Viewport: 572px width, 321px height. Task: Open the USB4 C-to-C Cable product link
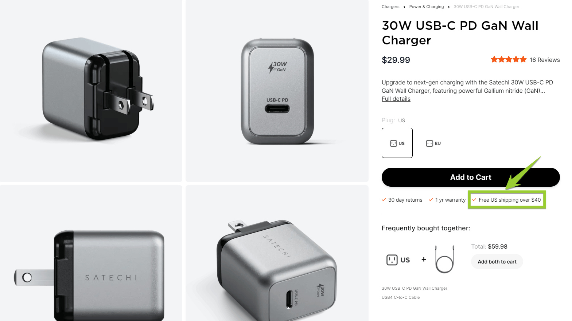point(401,297)
